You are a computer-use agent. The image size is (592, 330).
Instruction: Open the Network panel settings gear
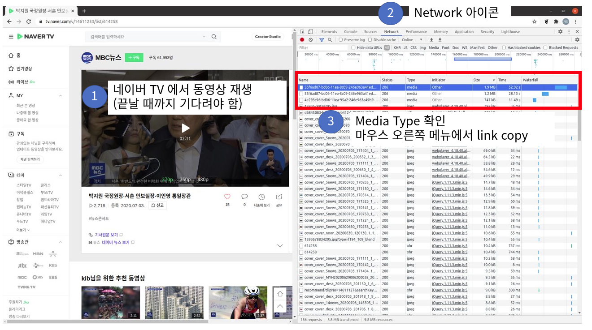[577, 40]
